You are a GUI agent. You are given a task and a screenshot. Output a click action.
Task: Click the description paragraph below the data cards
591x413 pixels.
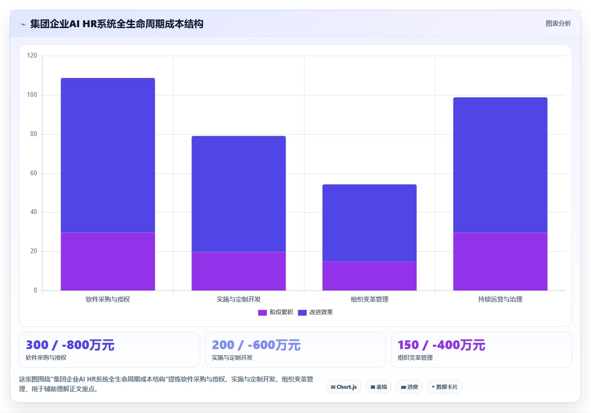(x=166, y=384)
